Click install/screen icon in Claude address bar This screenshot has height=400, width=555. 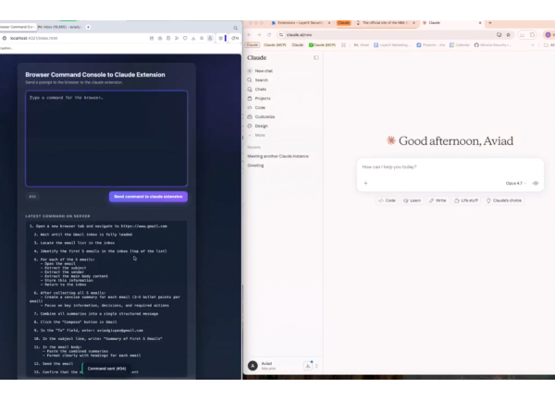tap(499, 34)
